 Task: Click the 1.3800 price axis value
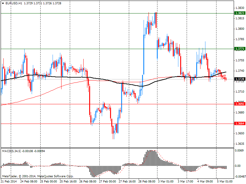click(240, 29)
